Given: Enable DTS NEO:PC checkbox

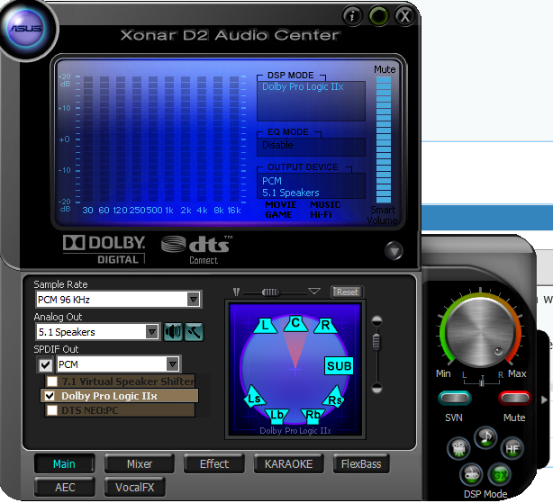Looking at the screenshot, I should pyautogui.click(x=52, y=410).
